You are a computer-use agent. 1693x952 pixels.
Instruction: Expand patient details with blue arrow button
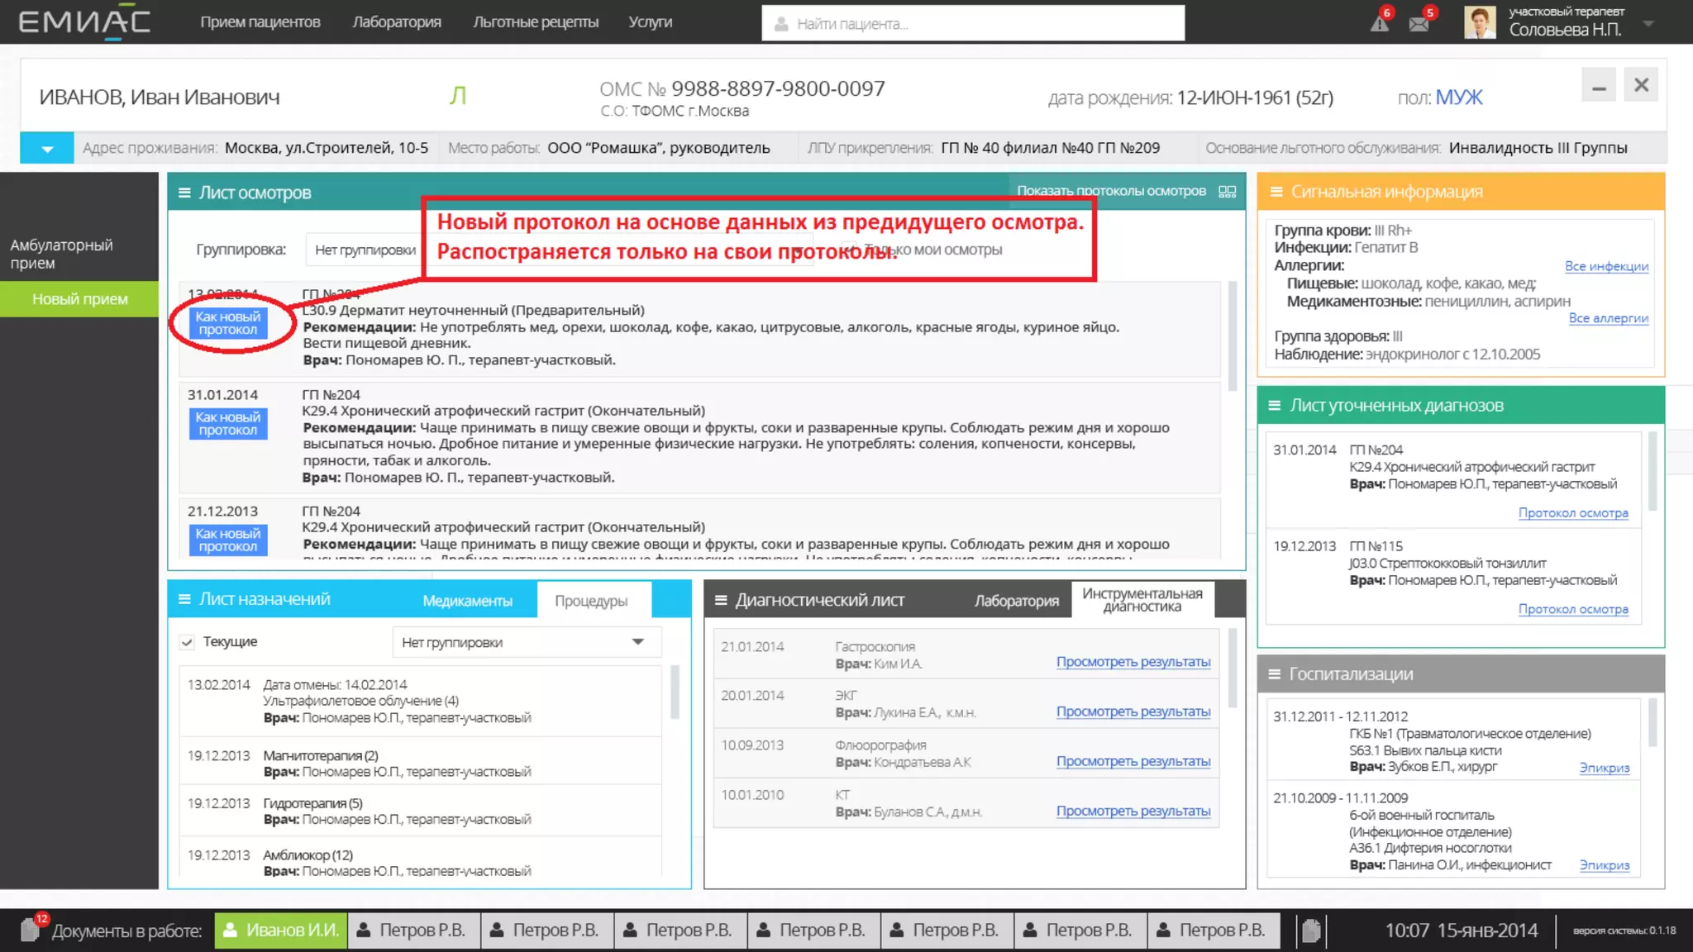click(x=47, y=149)
